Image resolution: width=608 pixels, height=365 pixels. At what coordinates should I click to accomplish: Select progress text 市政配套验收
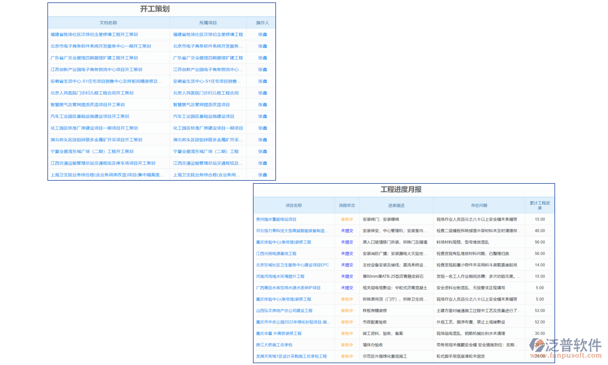click(x=375, y=322)
